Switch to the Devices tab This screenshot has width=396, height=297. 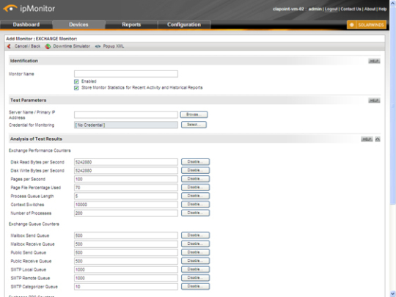pos(78,24)
